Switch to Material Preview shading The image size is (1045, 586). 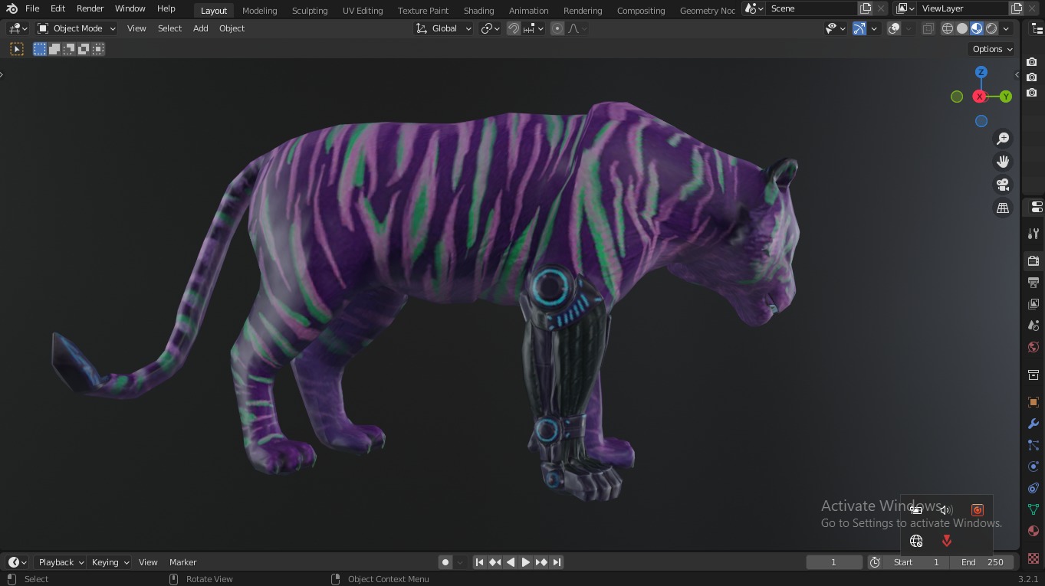[977, 28]
